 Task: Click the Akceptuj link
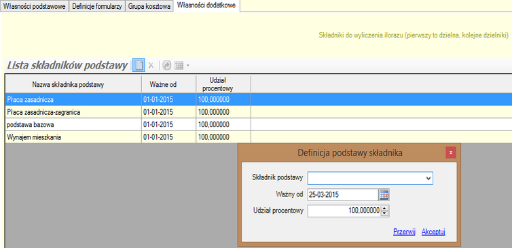(433, 232)
